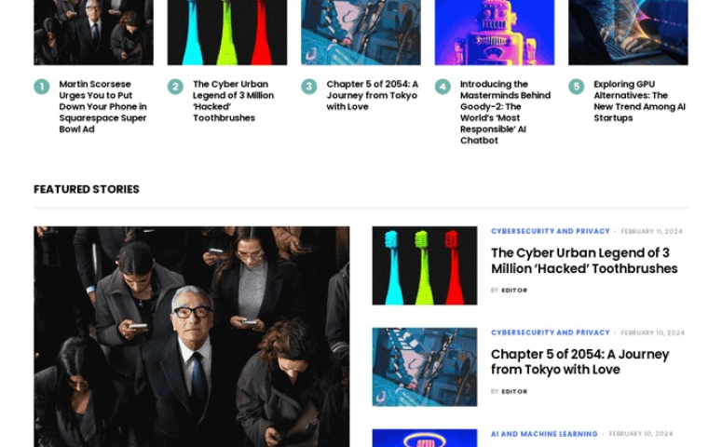
Task: Click the number 1 ranking badge
Action: [41, 87]
